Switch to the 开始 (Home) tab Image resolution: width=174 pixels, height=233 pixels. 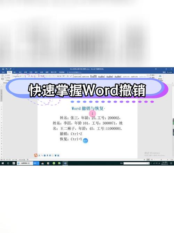pyautogui.click(x=9, y=72)
